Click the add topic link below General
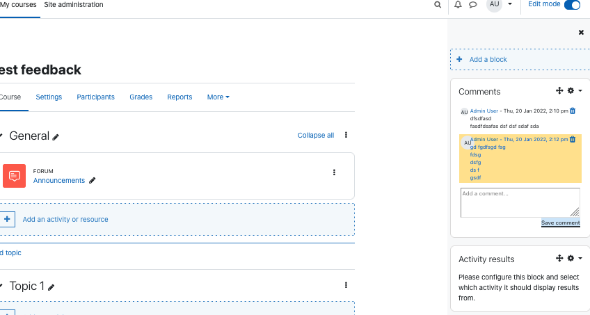Image resolution: width=590 pixels, height=315 pixels. point(10,252)
